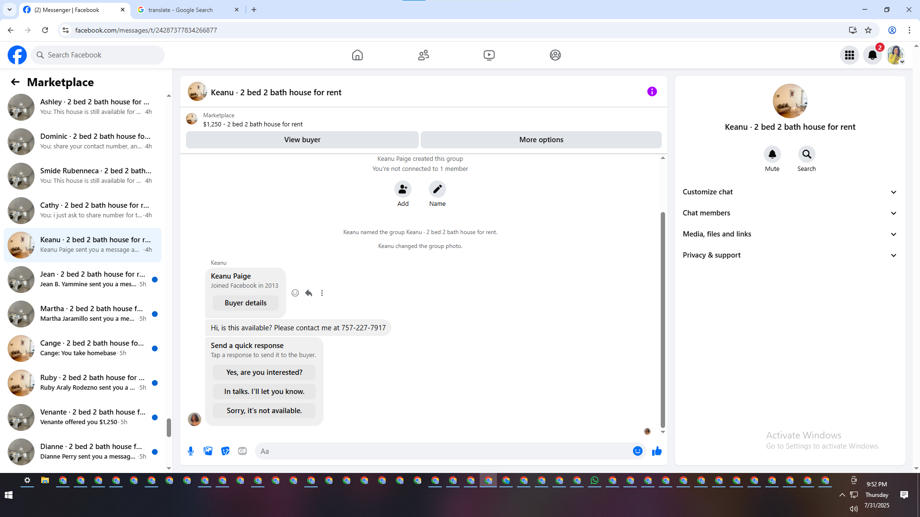
Task: Click the View buyer button
Action: 302,140
